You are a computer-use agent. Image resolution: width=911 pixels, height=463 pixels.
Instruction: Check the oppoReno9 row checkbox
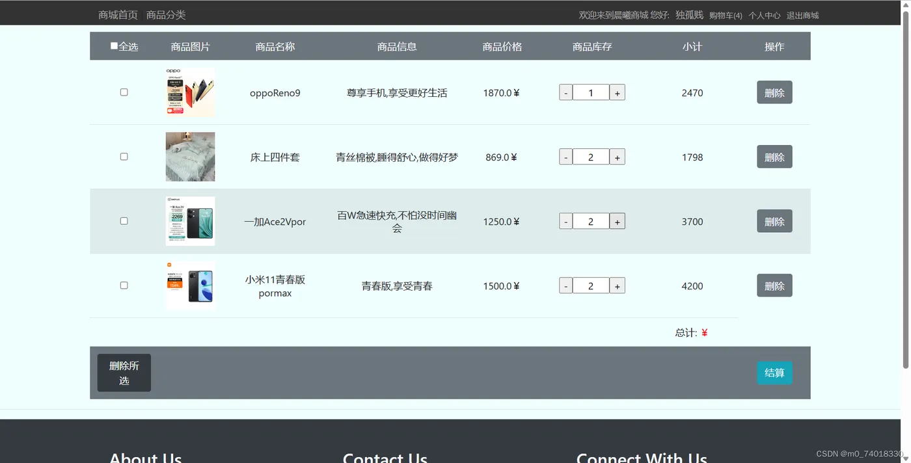[124, 92]
